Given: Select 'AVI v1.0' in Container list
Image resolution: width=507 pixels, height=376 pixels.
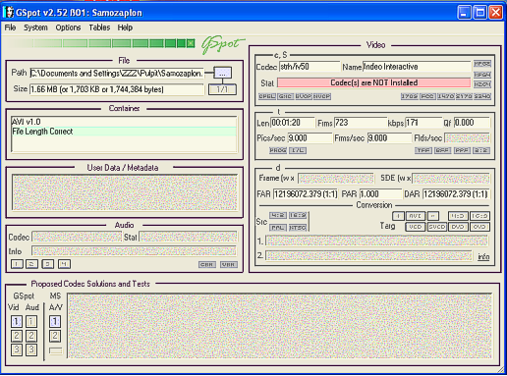Looking at the screenshot, I should 124,122.
